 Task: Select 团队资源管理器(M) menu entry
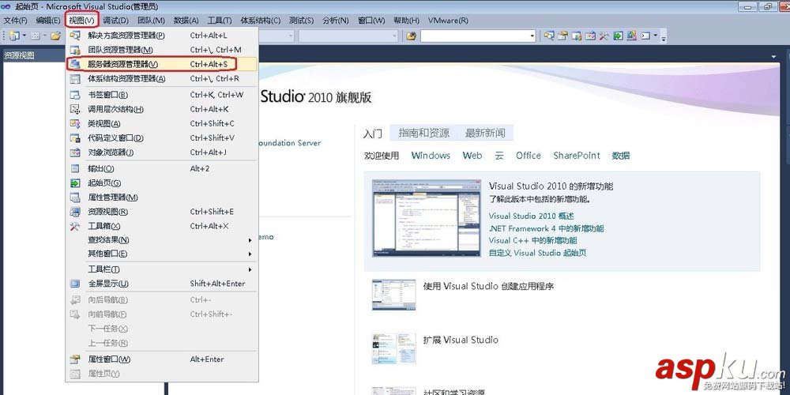coord(162,50)
